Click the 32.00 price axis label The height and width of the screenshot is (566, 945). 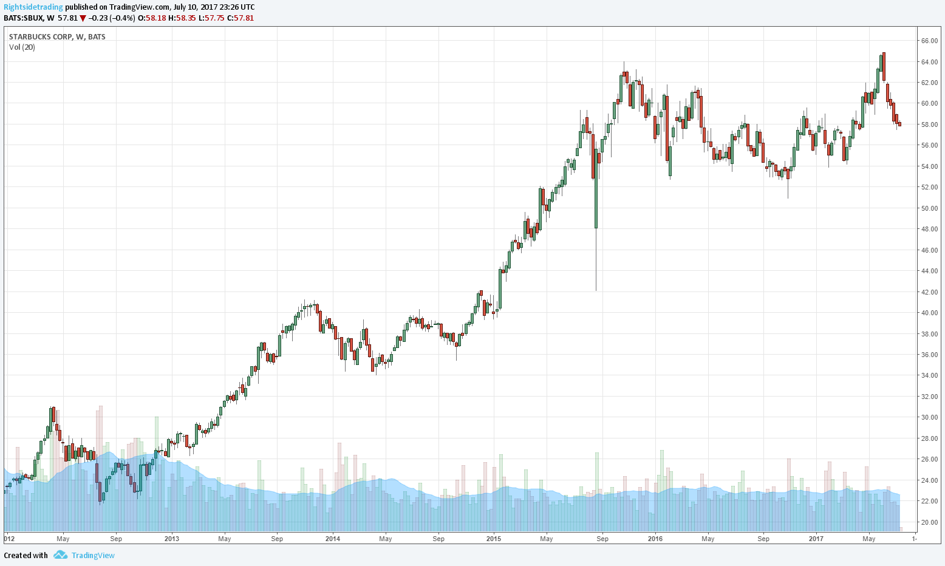click(x=929, y=397)
